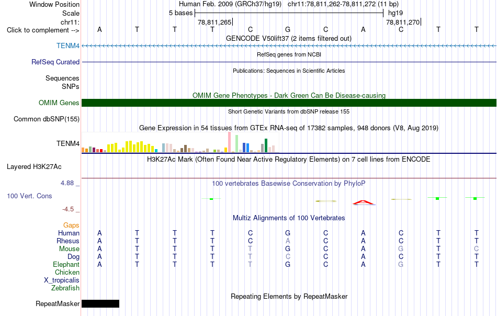Click the Gaps label in Multiz track
The height and width of the screenshot is (316, 497).
[x=71, y=225]
